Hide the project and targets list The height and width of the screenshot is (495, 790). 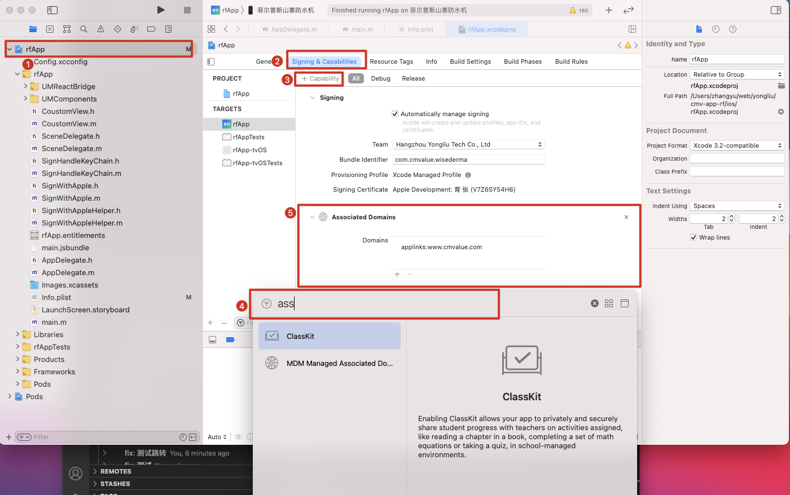(x=211, y=61)
